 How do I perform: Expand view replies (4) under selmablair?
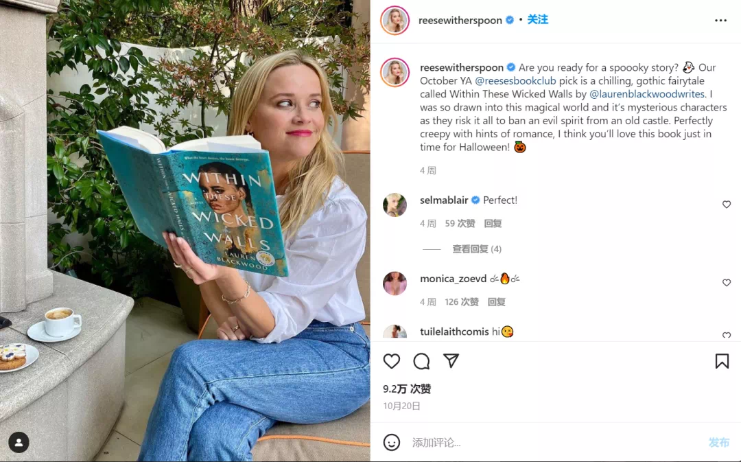[x=477, y=249]
